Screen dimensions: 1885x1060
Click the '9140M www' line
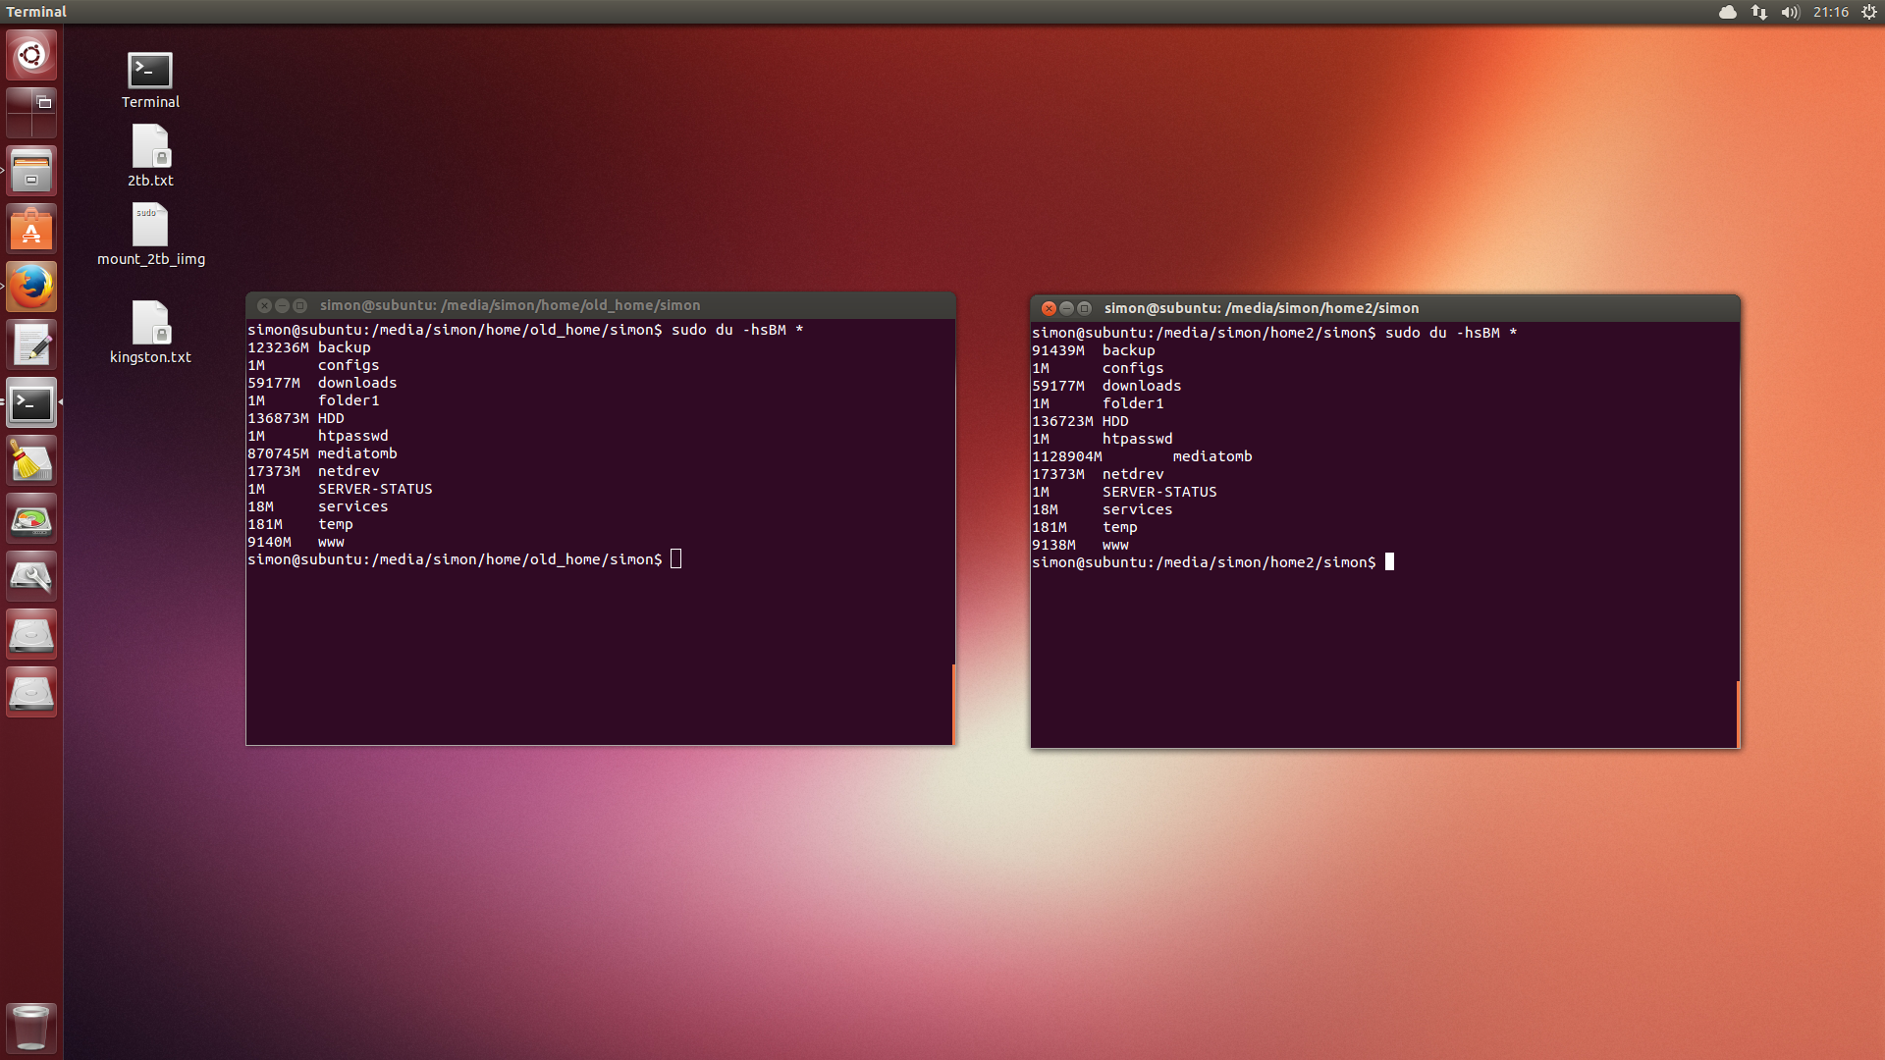[296, 542]
